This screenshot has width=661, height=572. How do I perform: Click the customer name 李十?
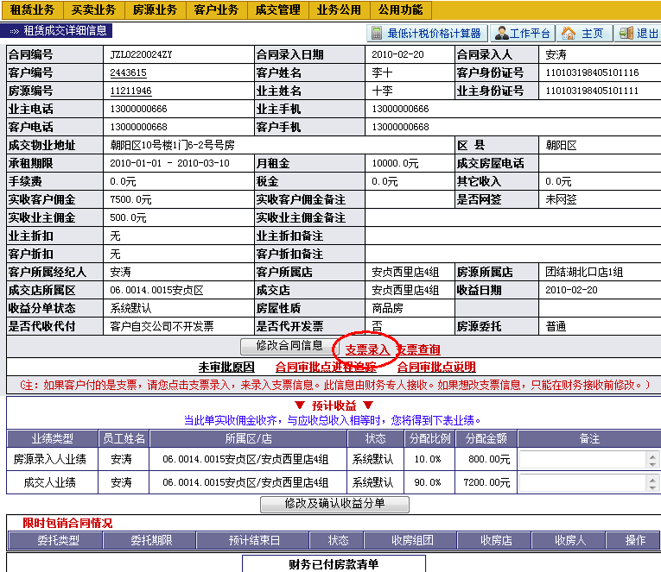[x=382, y=72]
